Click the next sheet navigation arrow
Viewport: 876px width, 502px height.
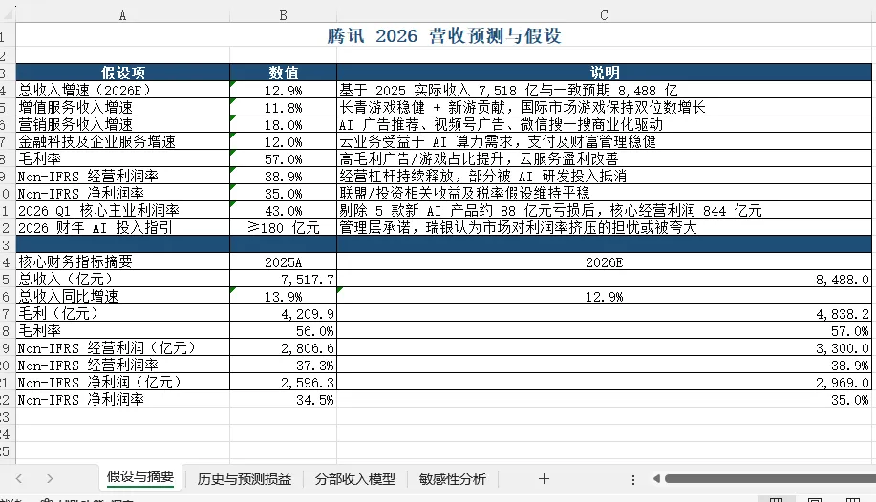click(50, 478)
